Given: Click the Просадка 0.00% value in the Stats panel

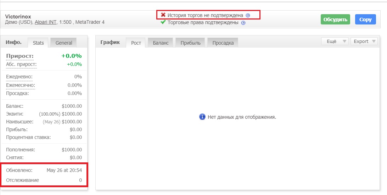Looking at the screenshot, I should click(x=75, y=93).
